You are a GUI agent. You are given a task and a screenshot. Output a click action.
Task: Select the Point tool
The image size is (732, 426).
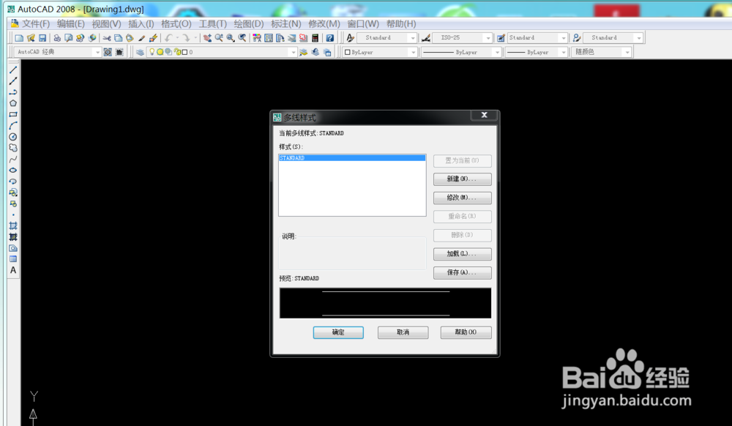[13, 214]
